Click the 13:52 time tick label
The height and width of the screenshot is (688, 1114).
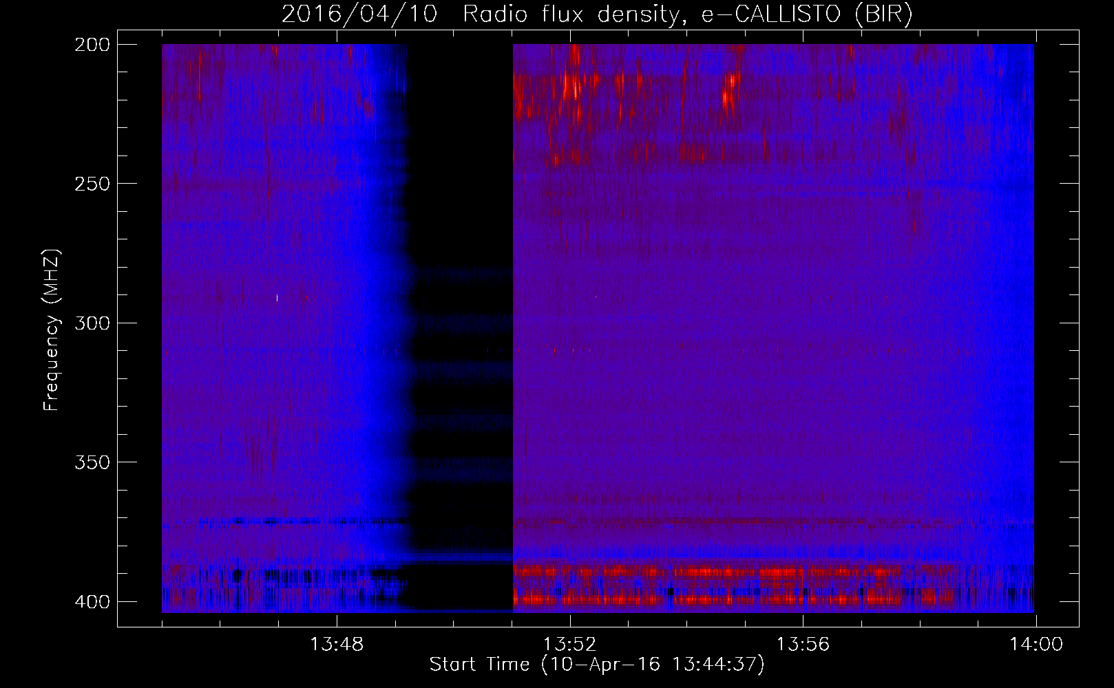point(570,645)
